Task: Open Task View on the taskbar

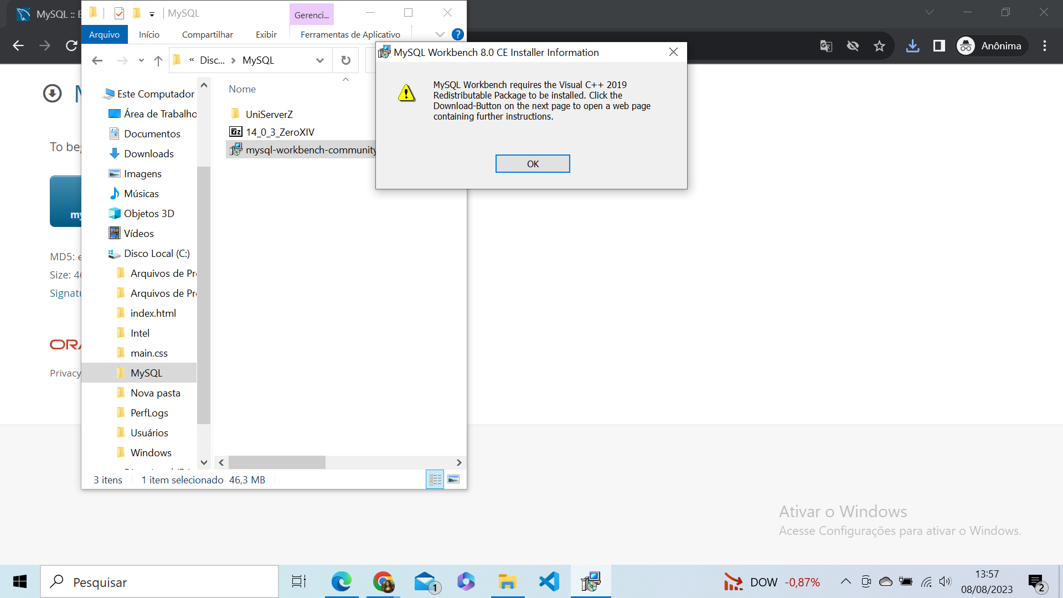Action: tap(299, 582)
